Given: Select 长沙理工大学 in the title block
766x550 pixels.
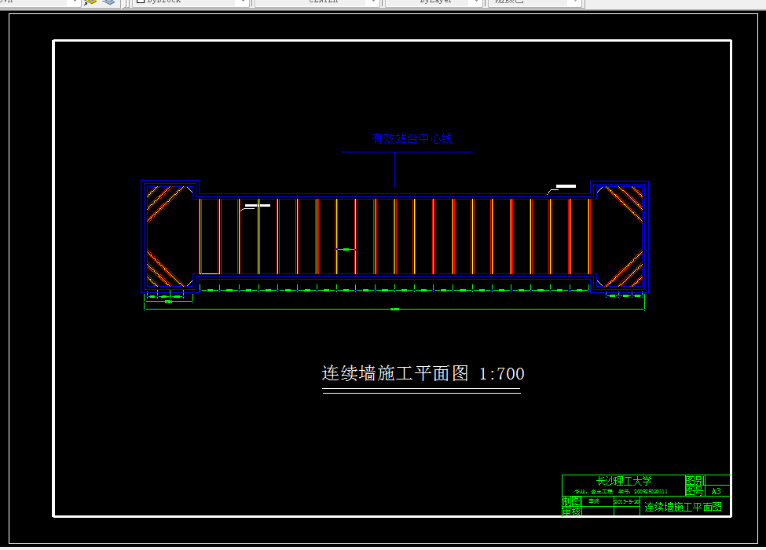Looking at the screenshot, I should [624, 481].
